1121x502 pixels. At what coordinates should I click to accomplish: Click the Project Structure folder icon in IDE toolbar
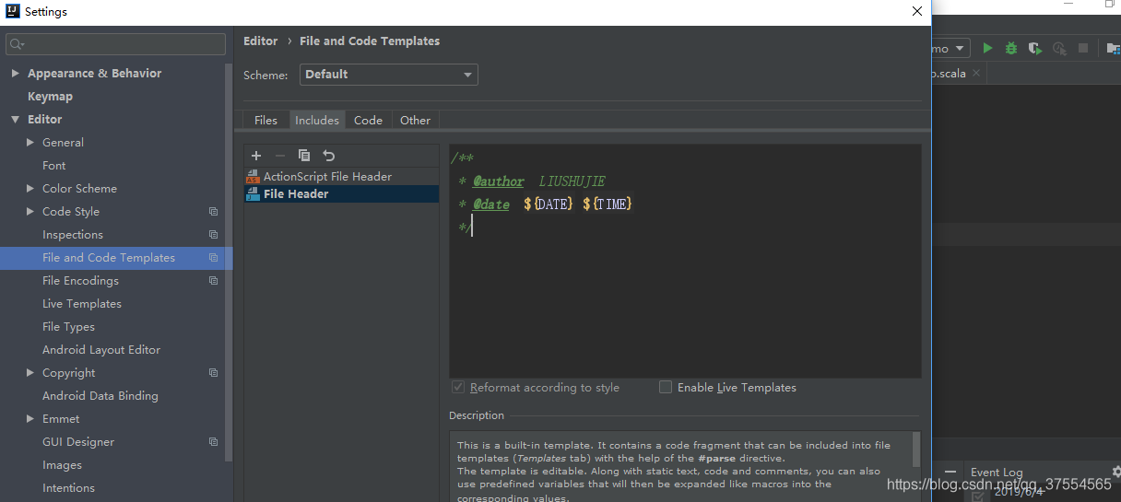[1113, 48]
